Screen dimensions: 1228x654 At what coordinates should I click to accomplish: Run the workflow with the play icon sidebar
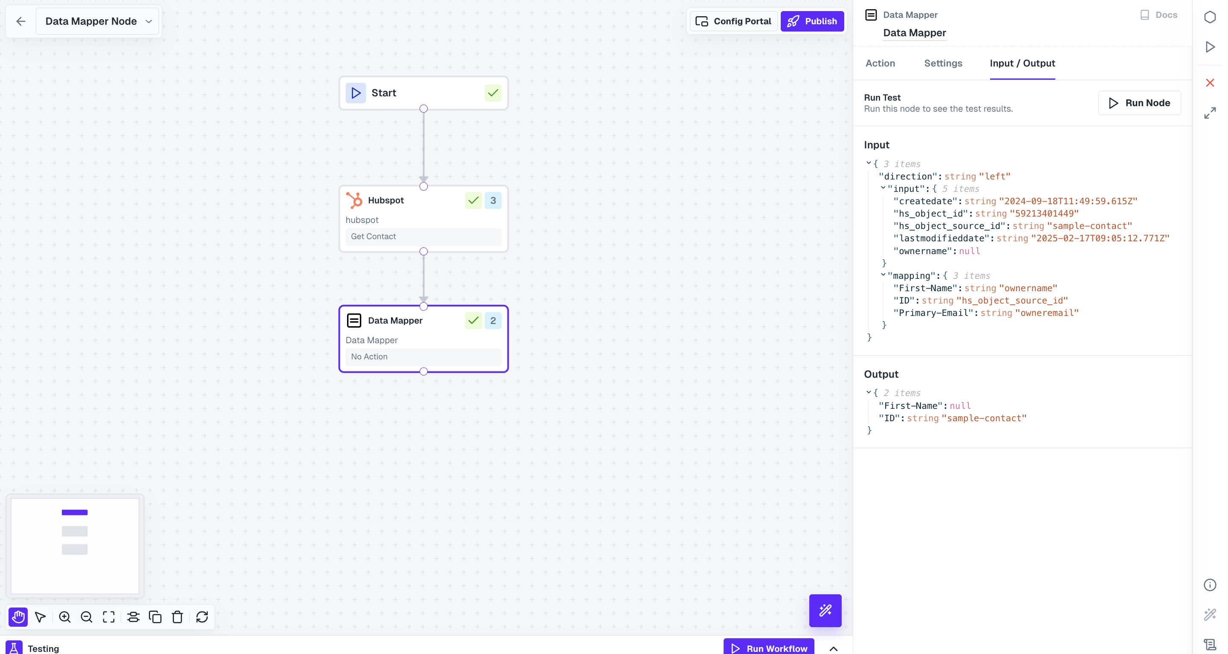[x=1210, y=47]
